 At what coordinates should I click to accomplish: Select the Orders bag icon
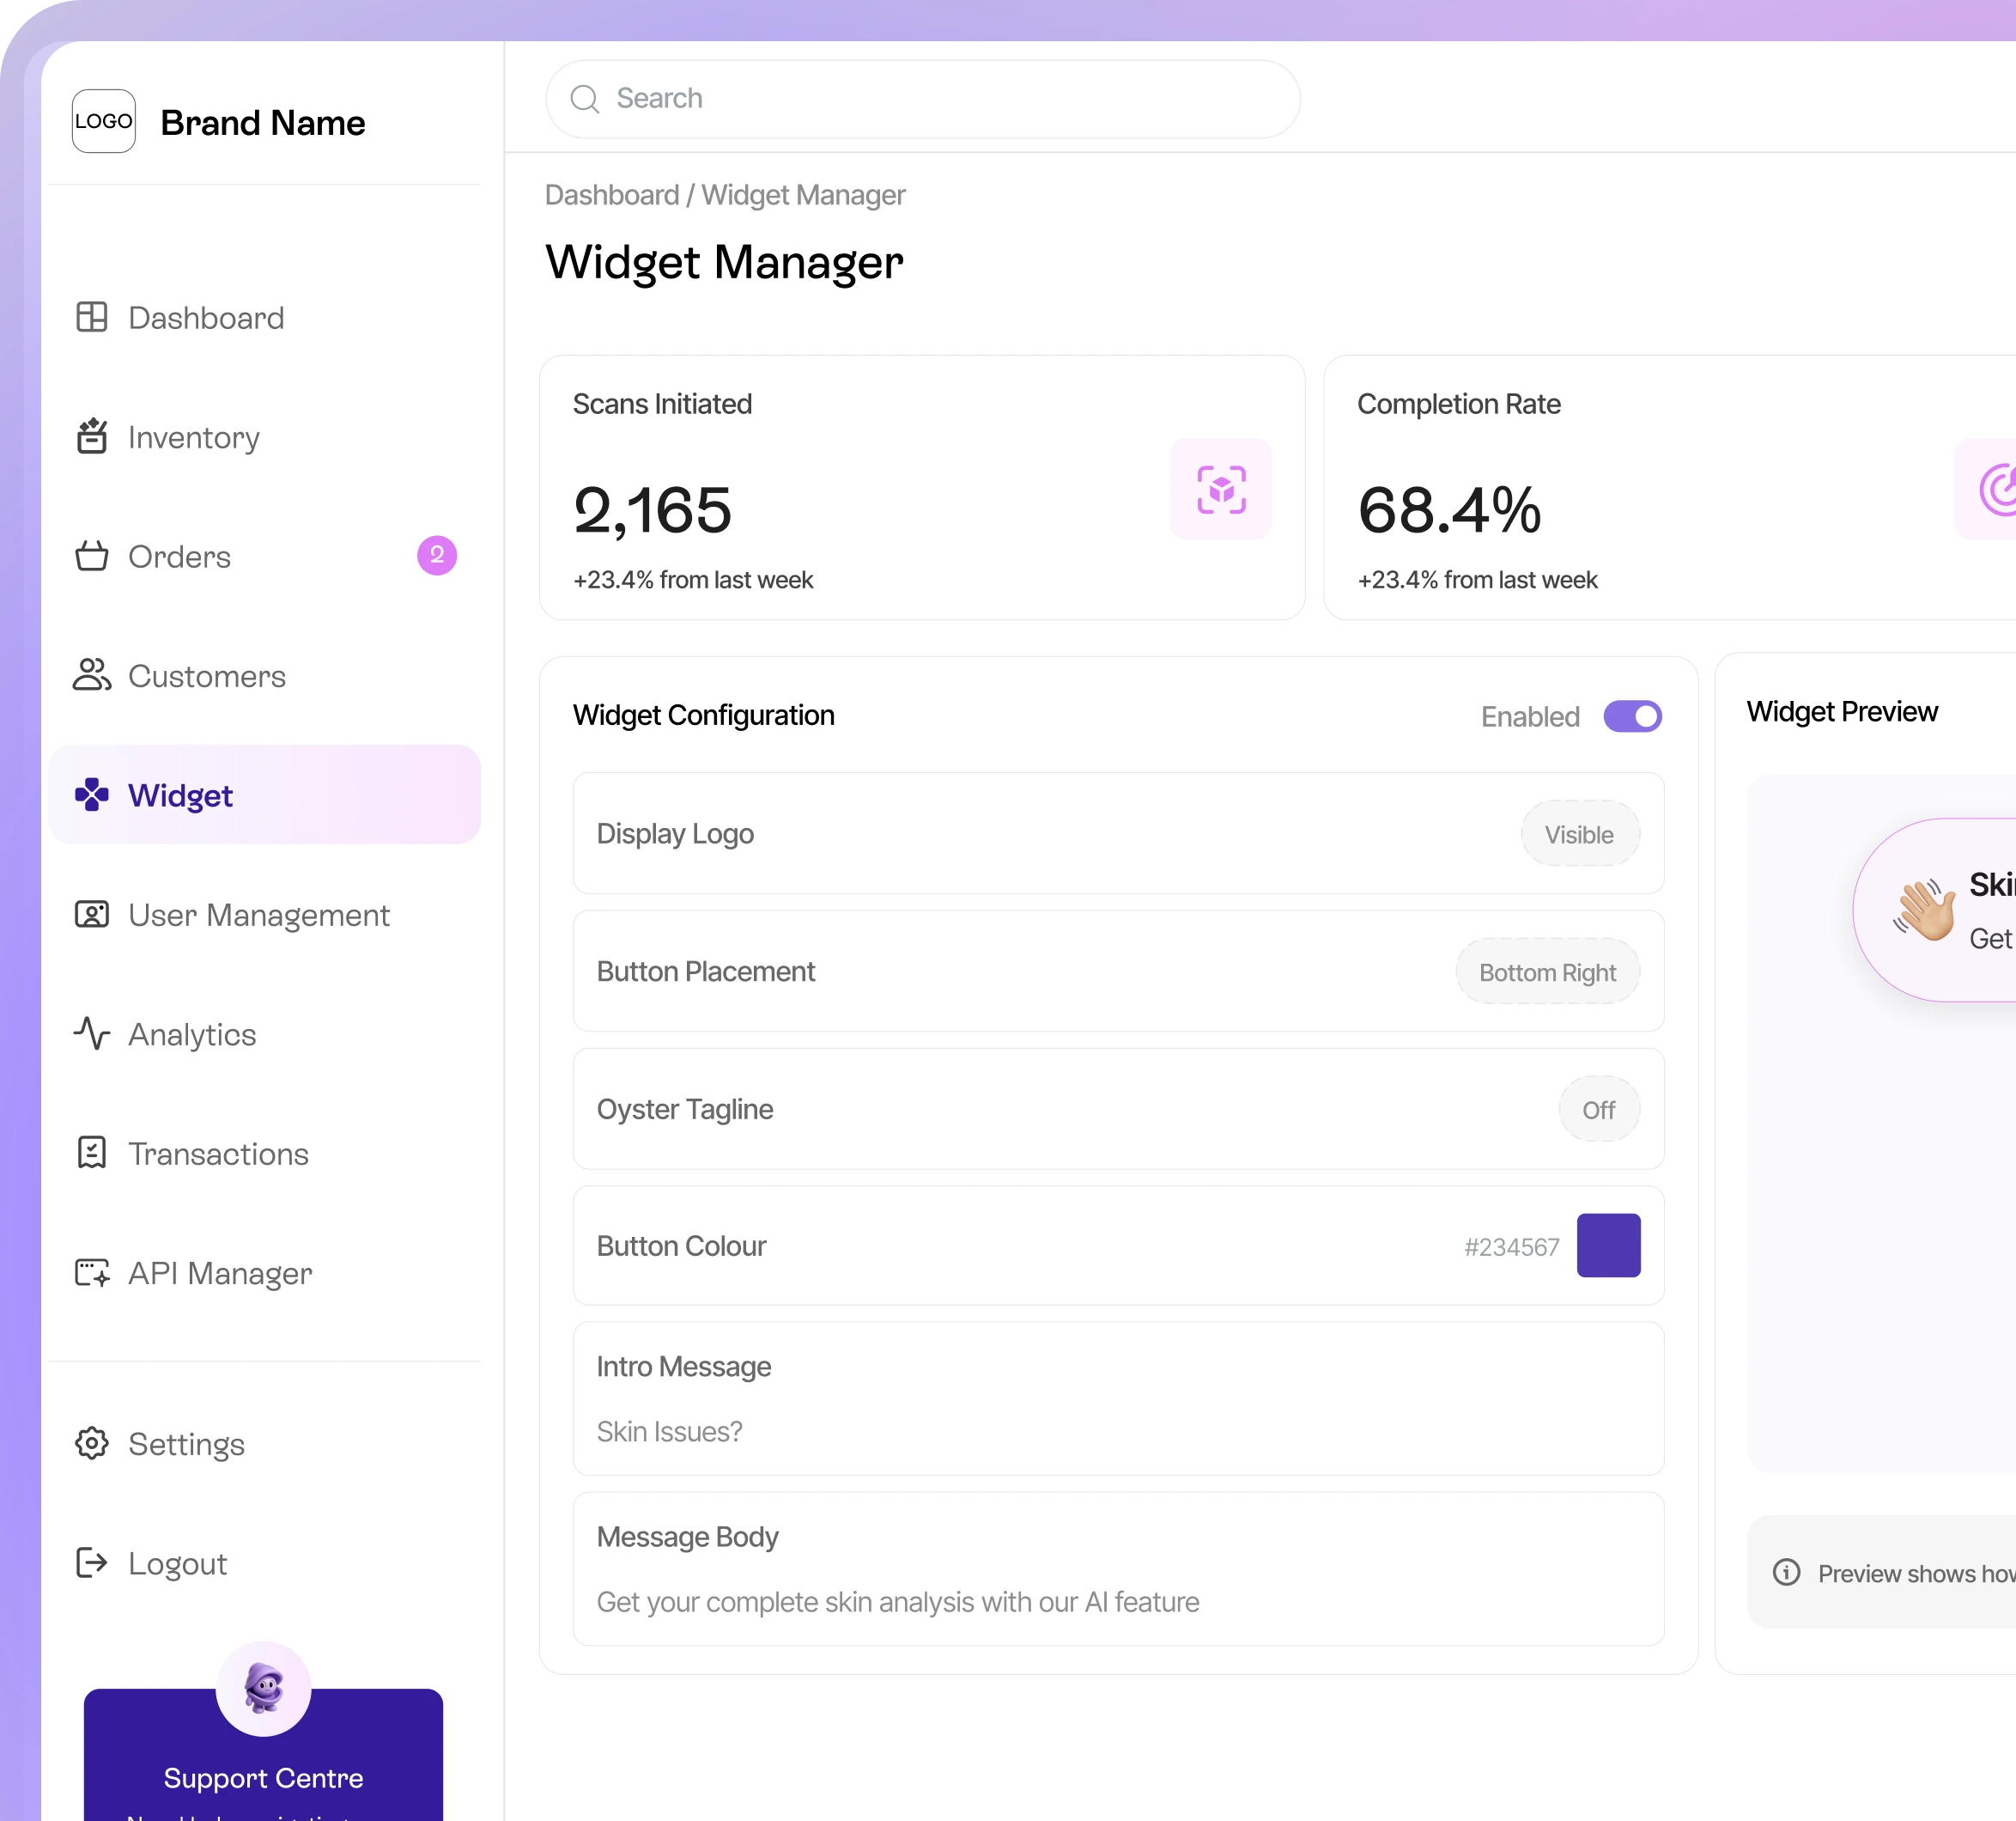(x=91, y=557)
